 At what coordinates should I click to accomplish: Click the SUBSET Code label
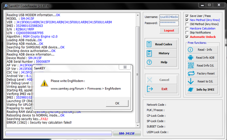tap(156, 127)
